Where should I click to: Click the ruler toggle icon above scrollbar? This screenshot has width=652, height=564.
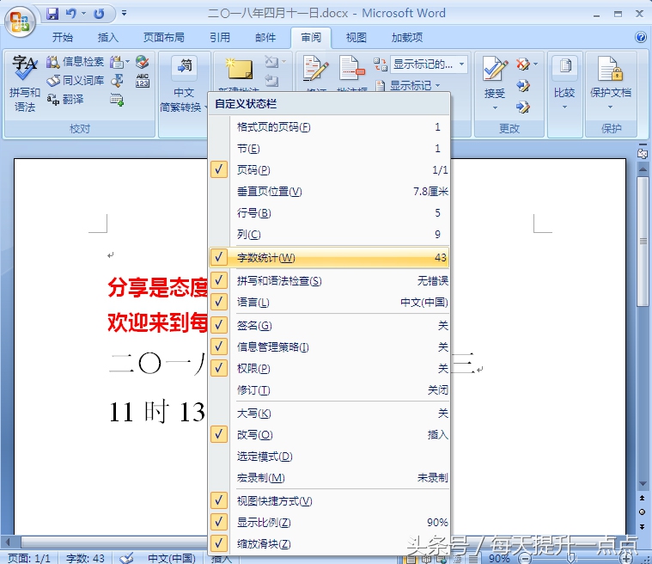(642, 153)
